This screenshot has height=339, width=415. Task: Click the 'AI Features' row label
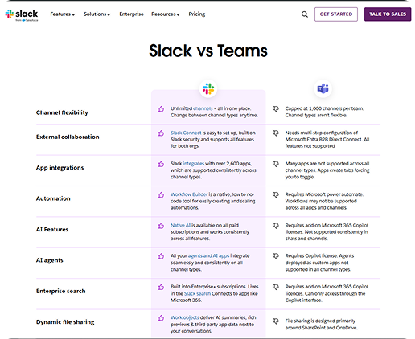pos(52,229)
